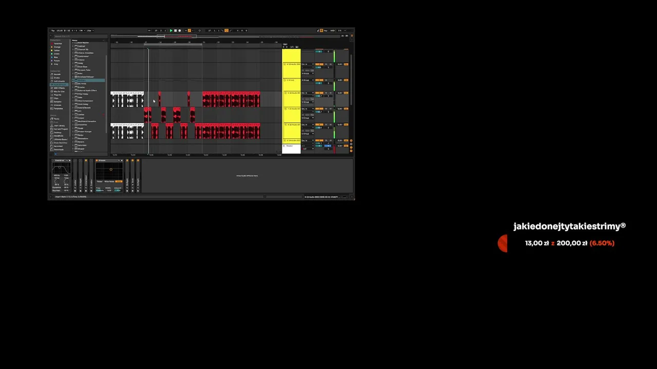This screenshot has height=369, width=657.
Task: Select the Favorites collection
Action: 57,44
